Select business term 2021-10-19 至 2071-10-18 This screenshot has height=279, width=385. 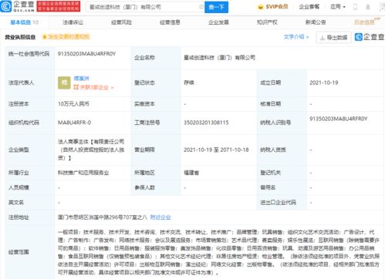coord(216,150)
